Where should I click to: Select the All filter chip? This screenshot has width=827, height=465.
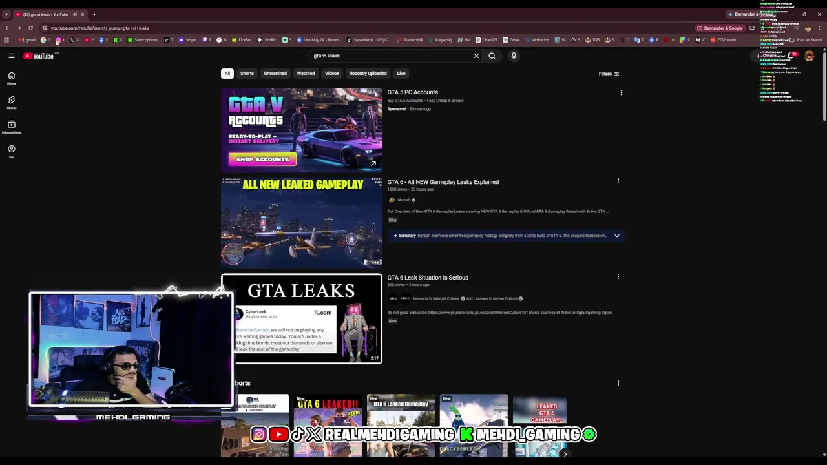[x=227, y=74]
